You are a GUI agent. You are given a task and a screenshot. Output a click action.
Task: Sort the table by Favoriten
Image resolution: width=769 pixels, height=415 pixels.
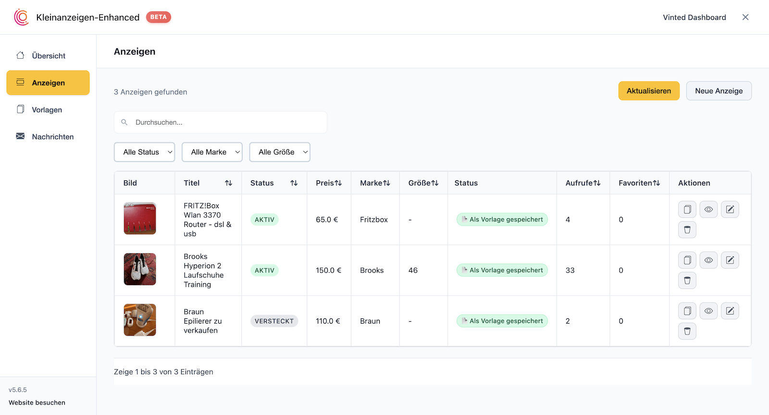click(x=656, y=183)
